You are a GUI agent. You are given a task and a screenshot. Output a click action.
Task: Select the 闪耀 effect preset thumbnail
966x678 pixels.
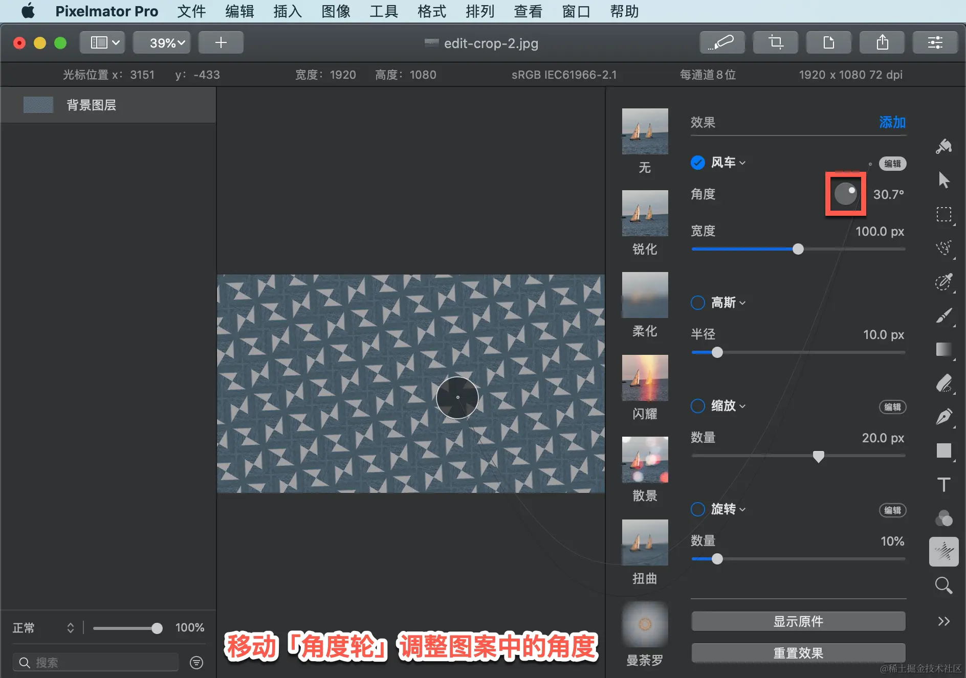click(645, 378)
